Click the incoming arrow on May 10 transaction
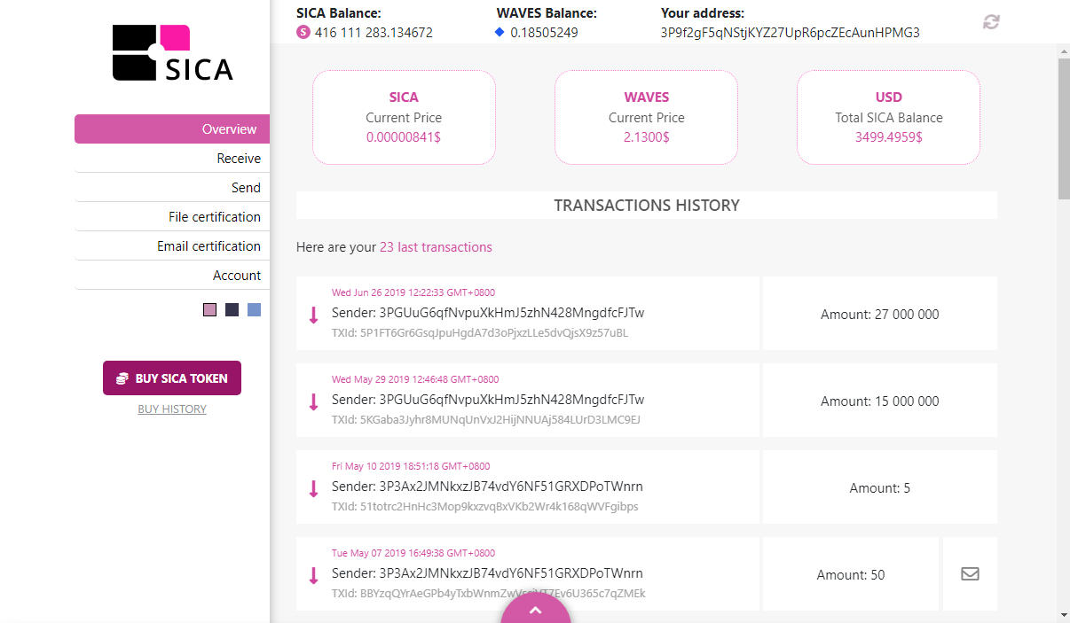The width and height of the screenshot is (1070, 623). (313, 488)
